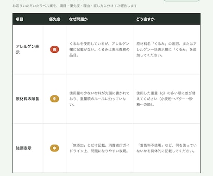This screenshot has width=213, height=176.
Task: Click the subtitle text お送りいただいたラベル案を
Action: tap(75, 6)
